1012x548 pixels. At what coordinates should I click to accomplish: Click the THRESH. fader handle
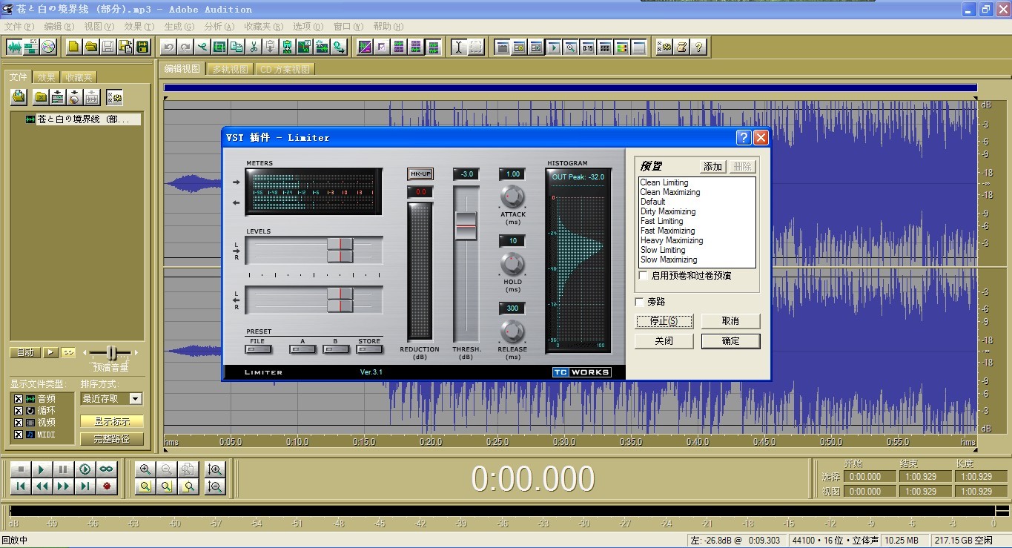(466, 225)
